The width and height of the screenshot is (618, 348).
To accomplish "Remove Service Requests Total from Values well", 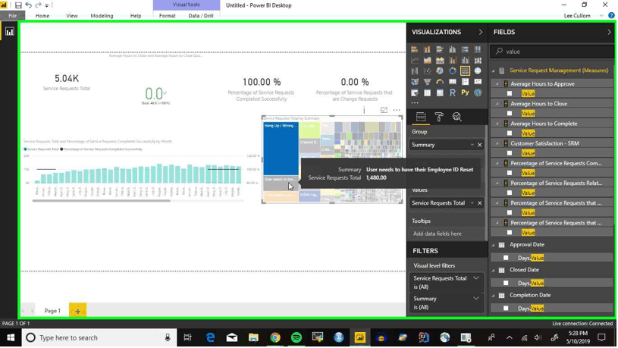I will 480,203.
